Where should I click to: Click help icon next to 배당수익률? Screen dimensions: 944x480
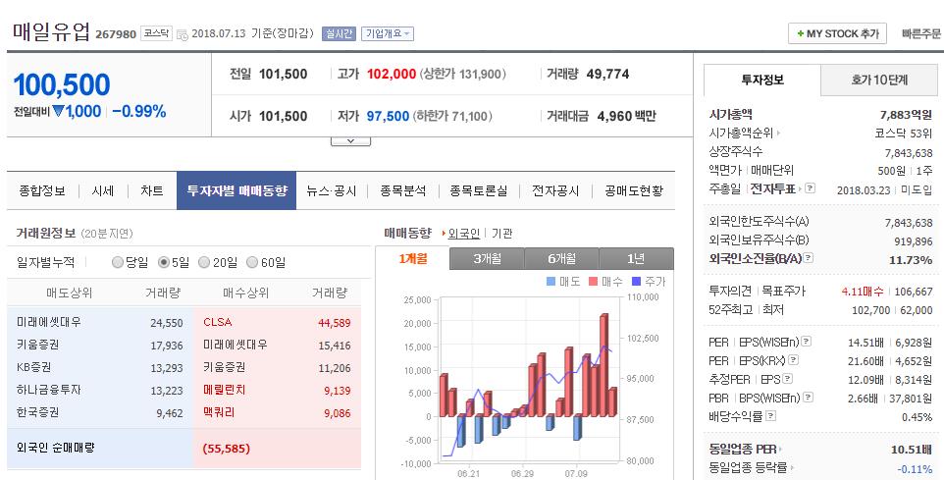[770, 415]
